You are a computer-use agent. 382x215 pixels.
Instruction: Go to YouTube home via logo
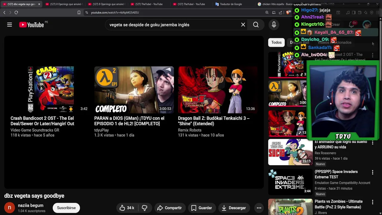point(31,25)
